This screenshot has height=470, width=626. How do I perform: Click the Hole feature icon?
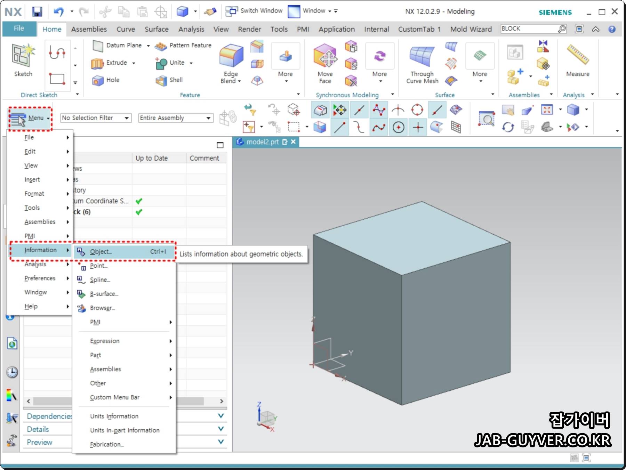(x=98, y=80)
